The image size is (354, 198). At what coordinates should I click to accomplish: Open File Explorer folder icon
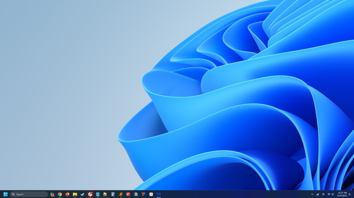click(75, 194)
